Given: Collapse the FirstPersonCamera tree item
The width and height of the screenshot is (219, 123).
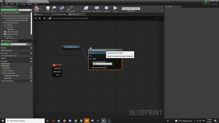Looking at the screenshot, I should pyautogui.click(x=3, y=23).
